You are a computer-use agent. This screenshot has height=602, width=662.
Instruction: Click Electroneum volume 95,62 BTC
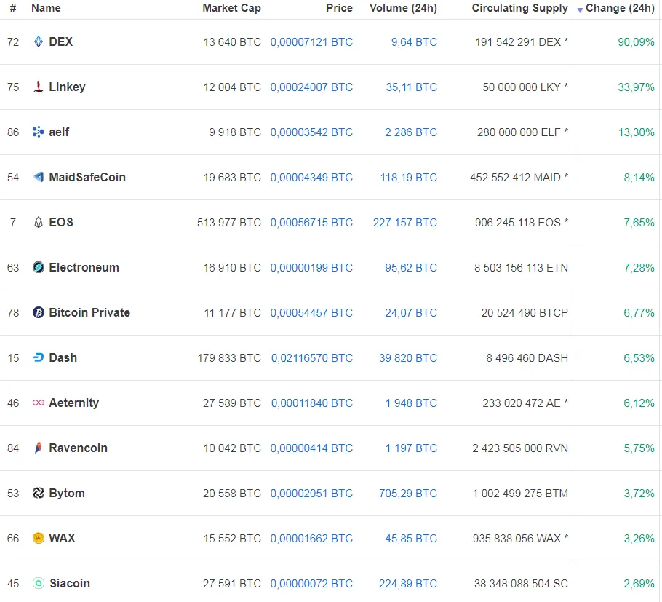point(411,268)
